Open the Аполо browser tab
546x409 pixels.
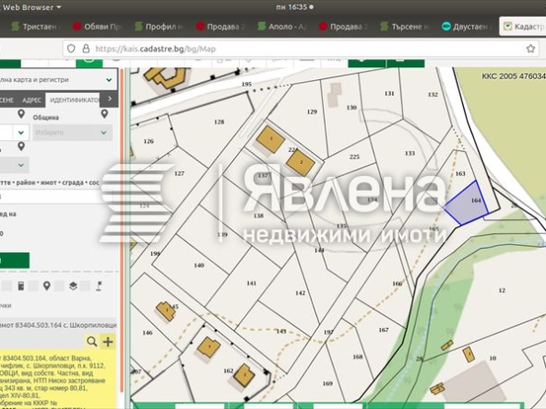pyautogui.click(x=282, y=27)
